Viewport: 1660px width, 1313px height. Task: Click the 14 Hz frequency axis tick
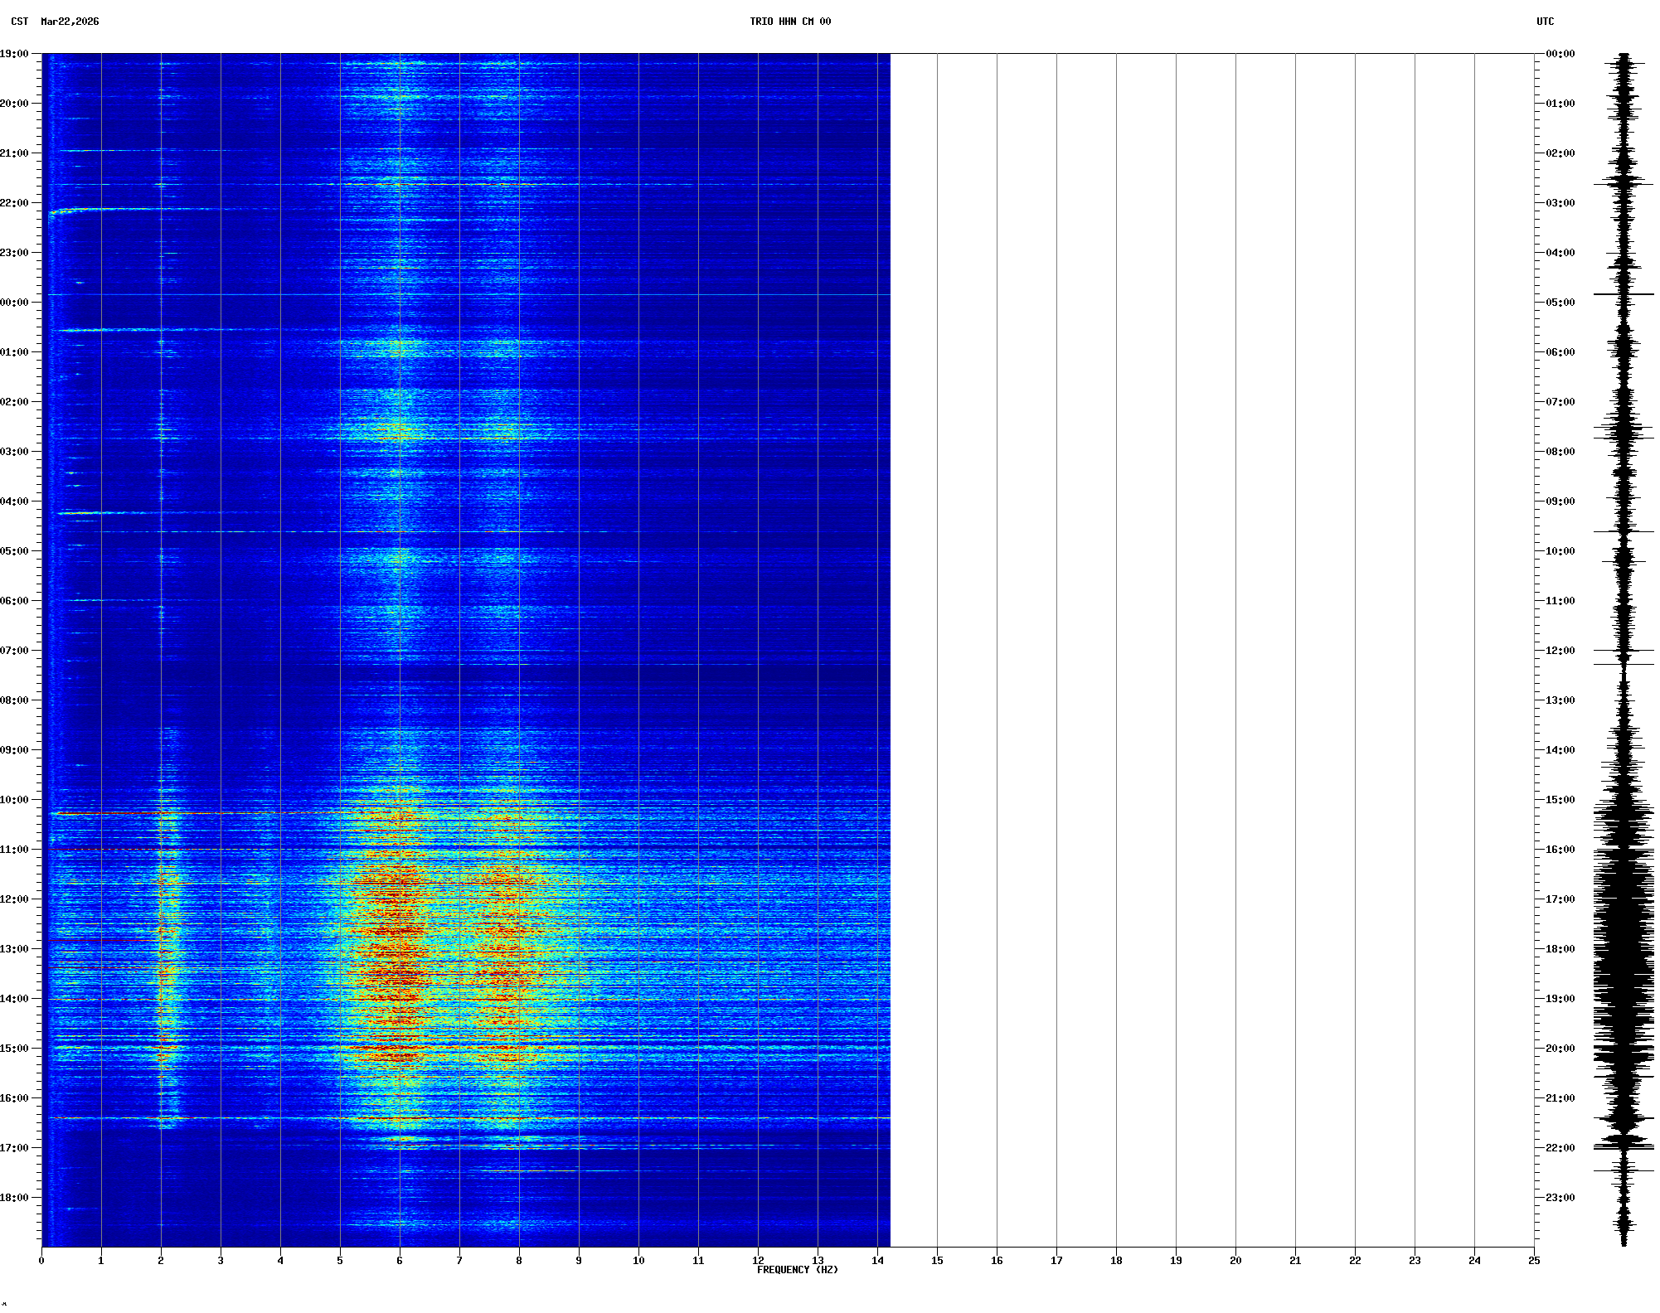click(877, 1261)
